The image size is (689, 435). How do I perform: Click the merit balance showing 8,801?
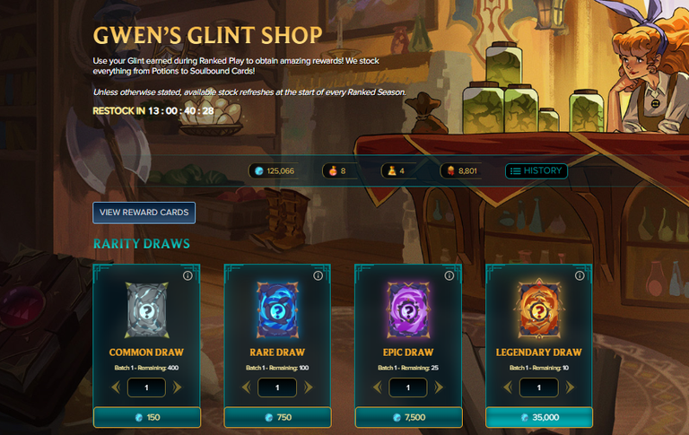pyautogui.click(x=462, y=171)
